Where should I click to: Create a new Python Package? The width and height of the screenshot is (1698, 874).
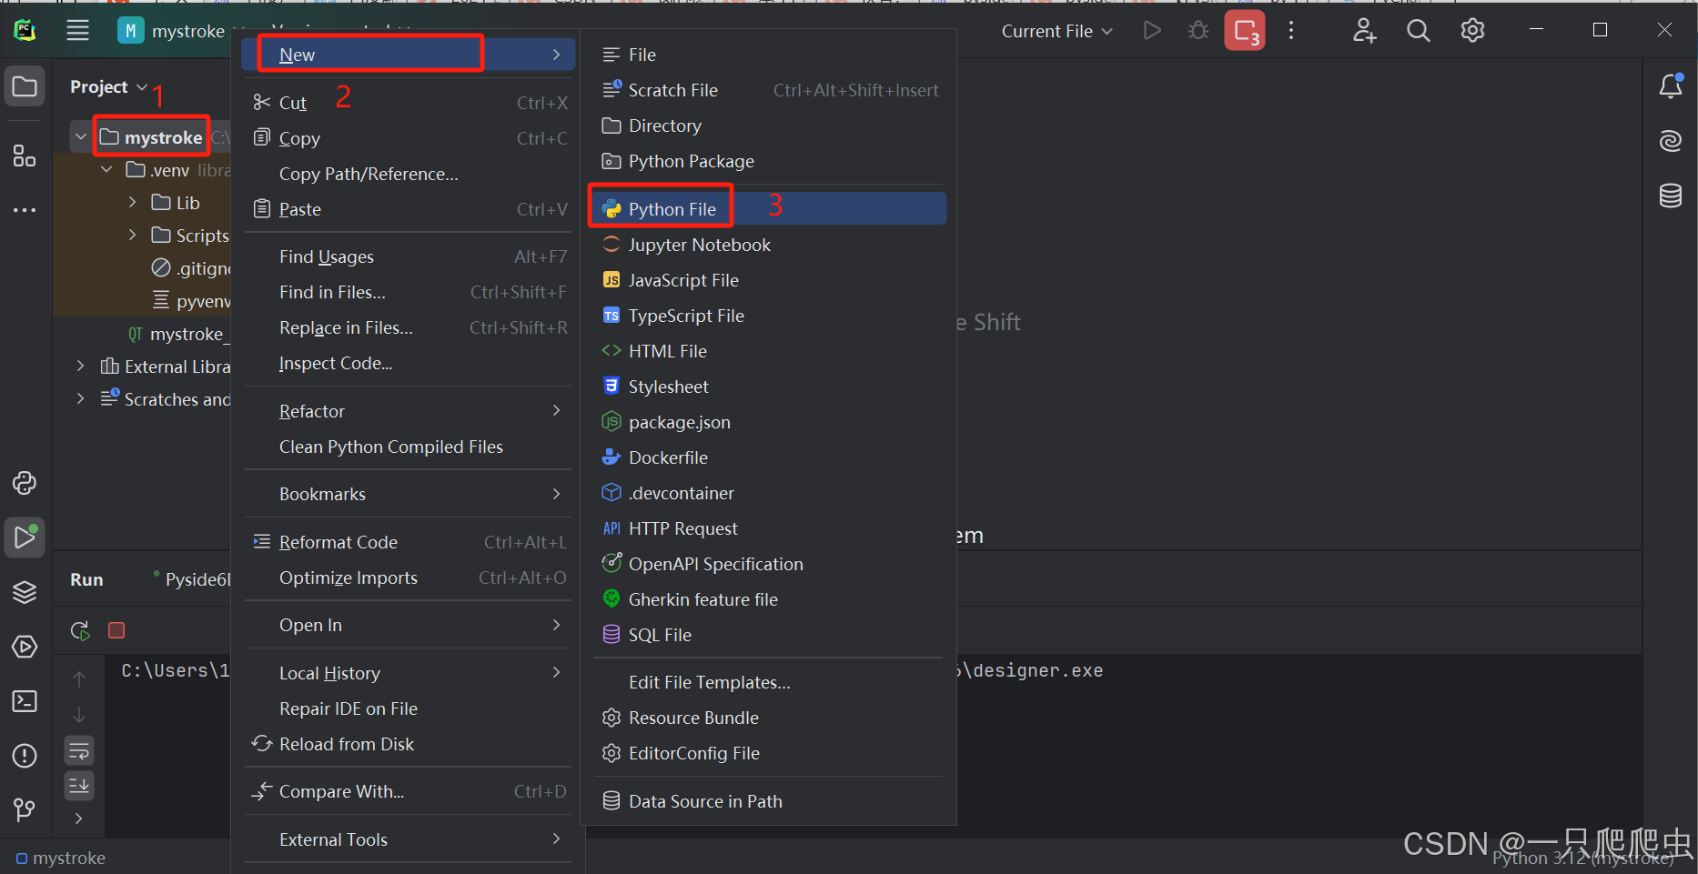(x=769, y=161)
